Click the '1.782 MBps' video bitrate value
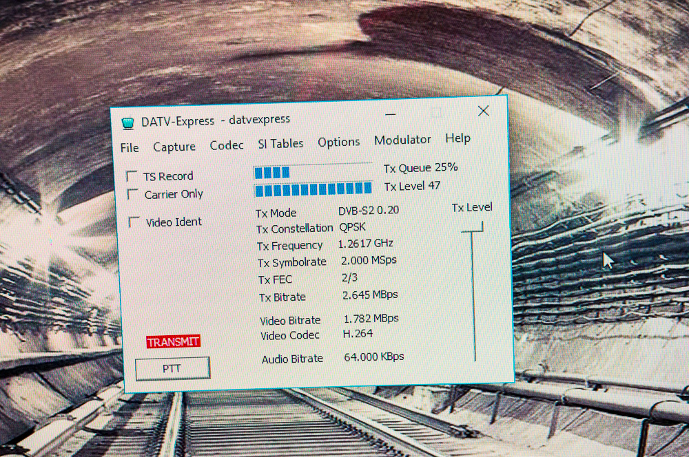 point(371,318)
